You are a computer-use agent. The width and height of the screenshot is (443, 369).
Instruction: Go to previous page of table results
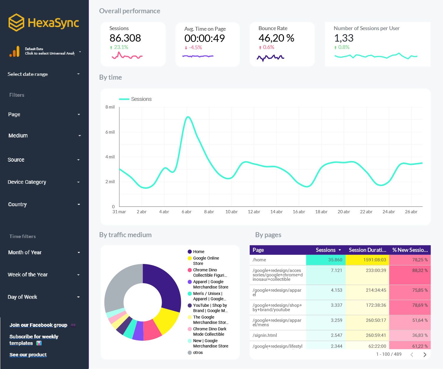click(412, 355)
